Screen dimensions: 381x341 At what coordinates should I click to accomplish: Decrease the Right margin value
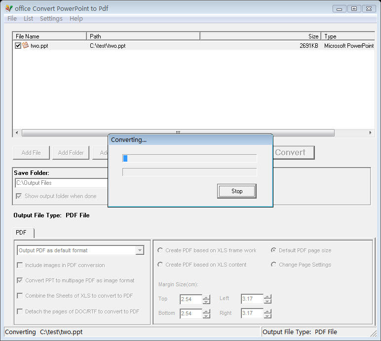click(267, 315)
